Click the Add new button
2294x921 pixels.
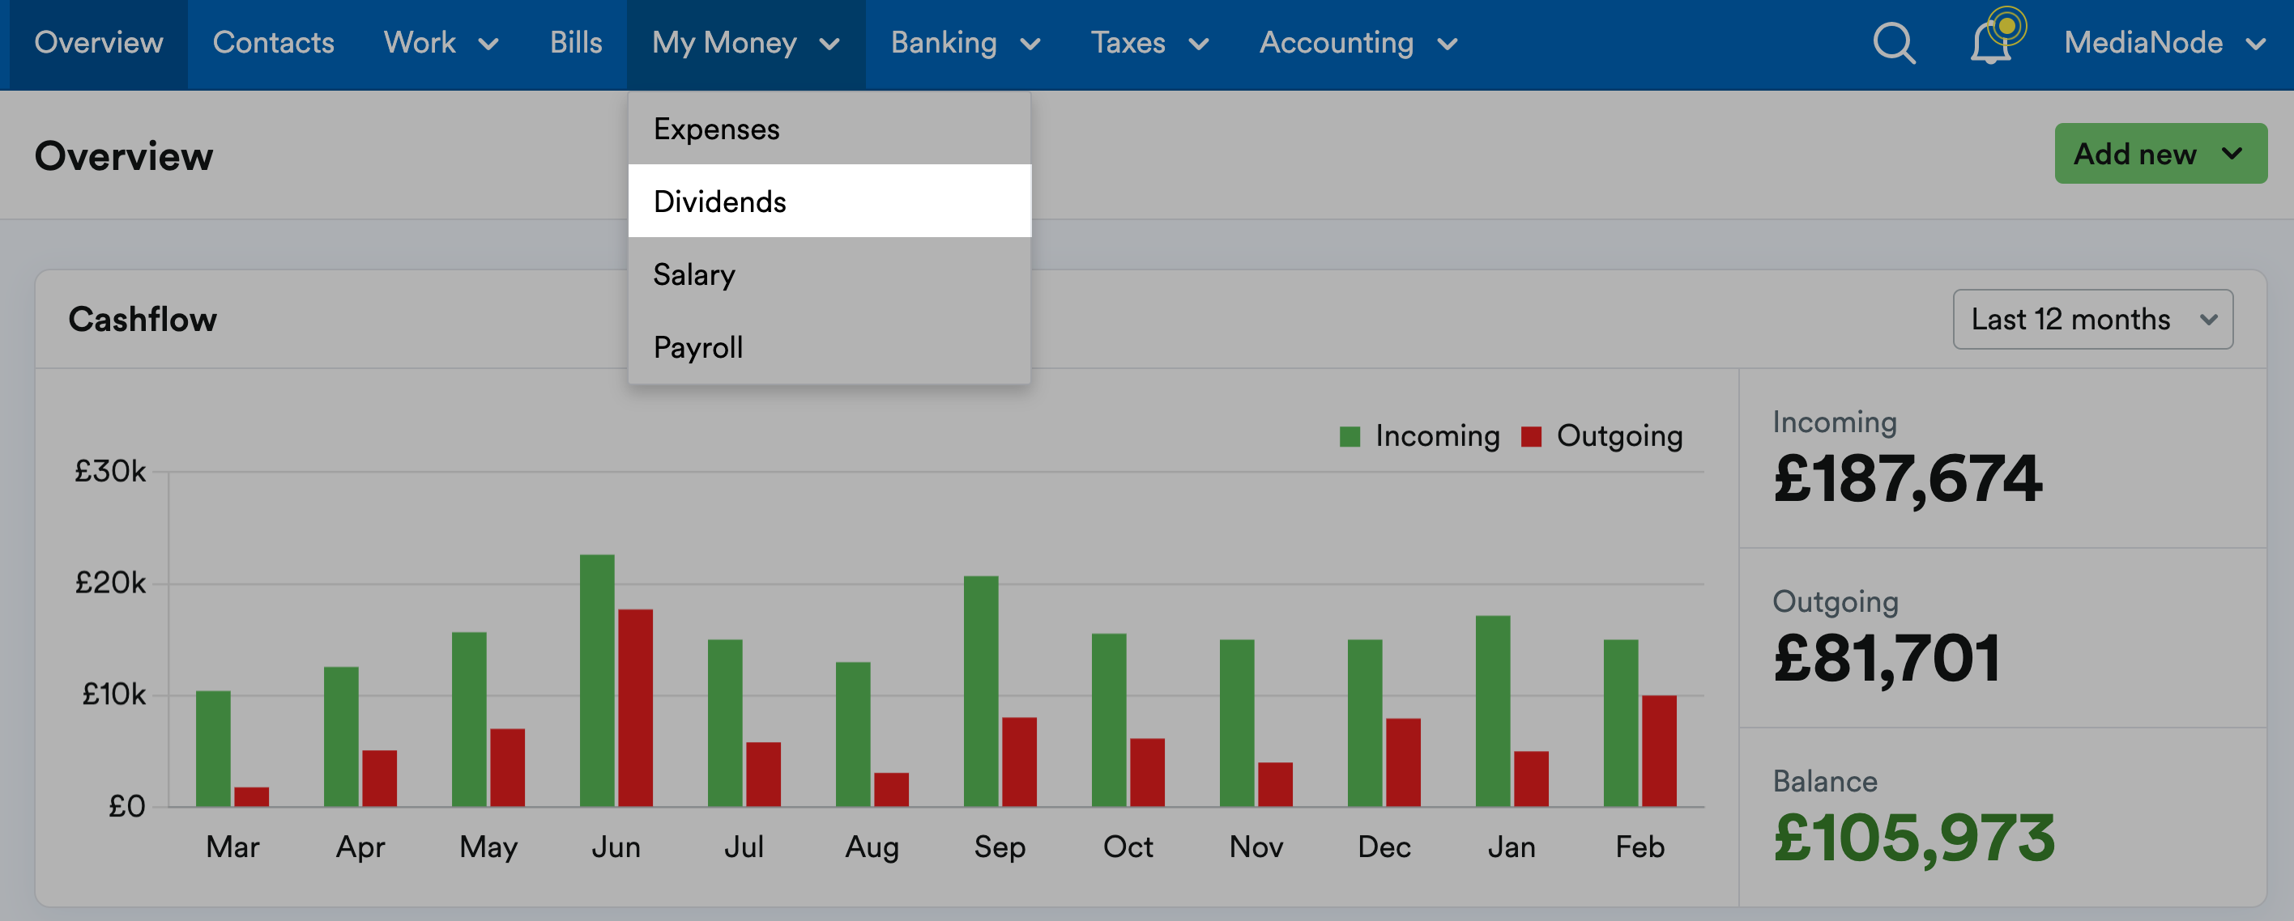coord(2160,154)
